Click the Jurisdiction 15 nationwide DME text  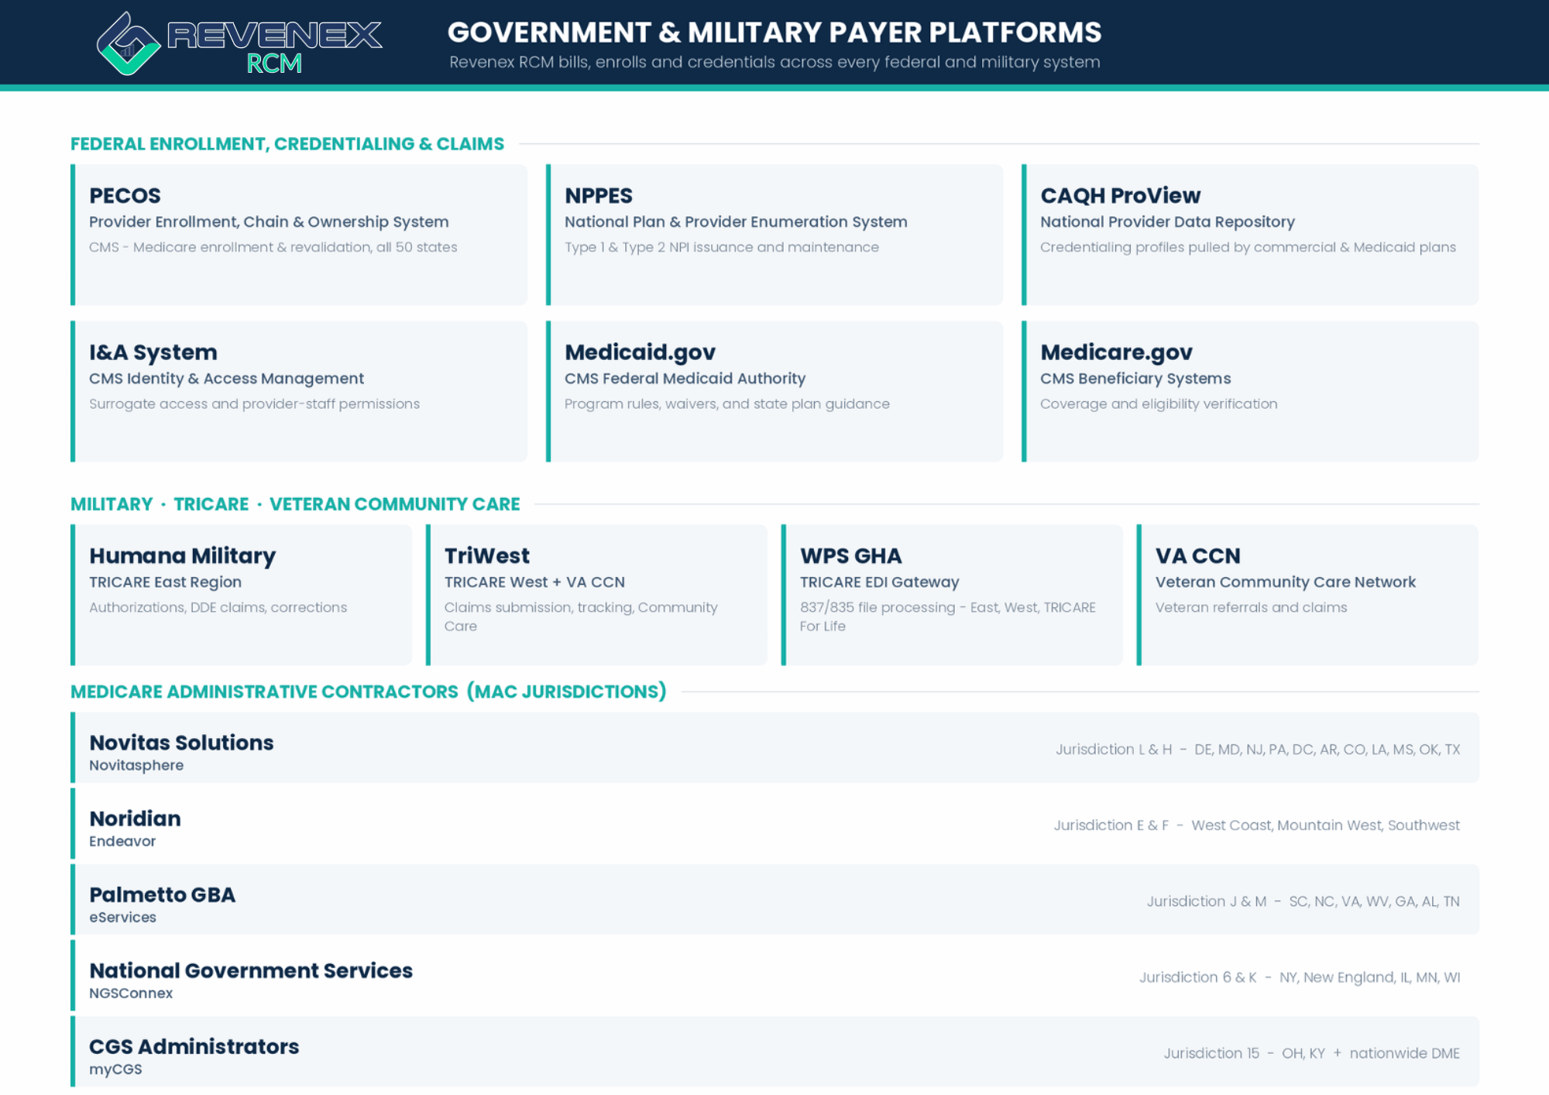point(1311,1053)
